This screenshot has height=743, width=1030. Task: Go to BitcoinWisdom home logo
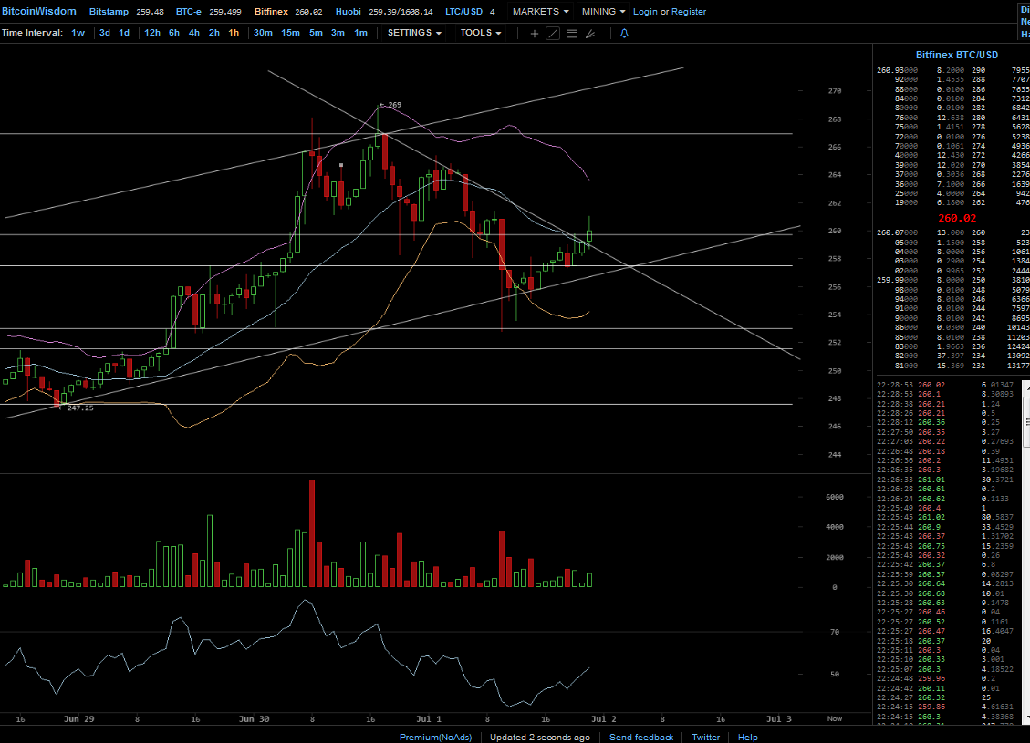pyautogui.click(x=38, y=11)
